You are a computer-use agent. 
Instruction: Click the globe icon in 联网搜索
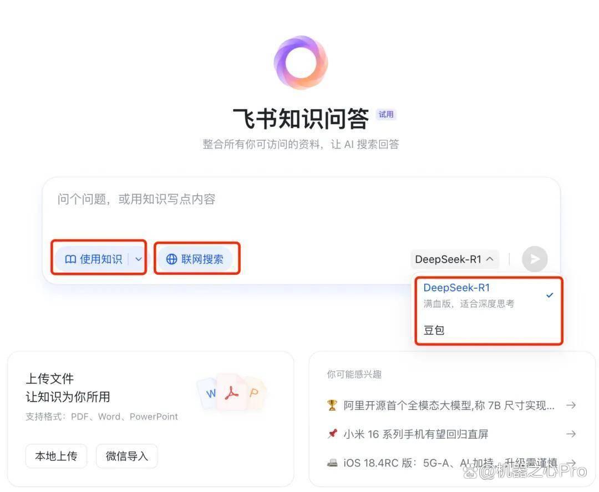(171, 259)
